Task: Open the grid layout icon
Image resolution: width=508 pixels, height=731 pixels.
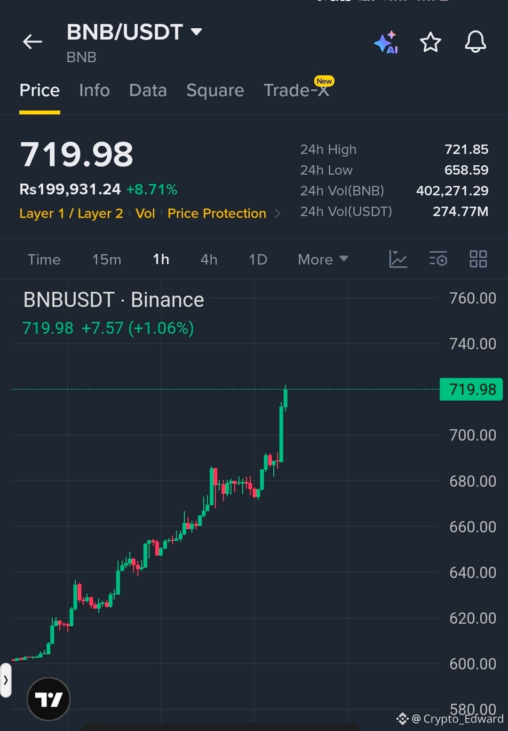Action: tap(478, 259)
